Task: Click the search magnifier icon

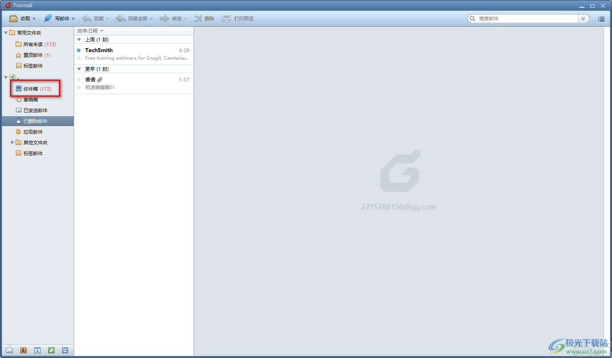Action: pos(473,19)
